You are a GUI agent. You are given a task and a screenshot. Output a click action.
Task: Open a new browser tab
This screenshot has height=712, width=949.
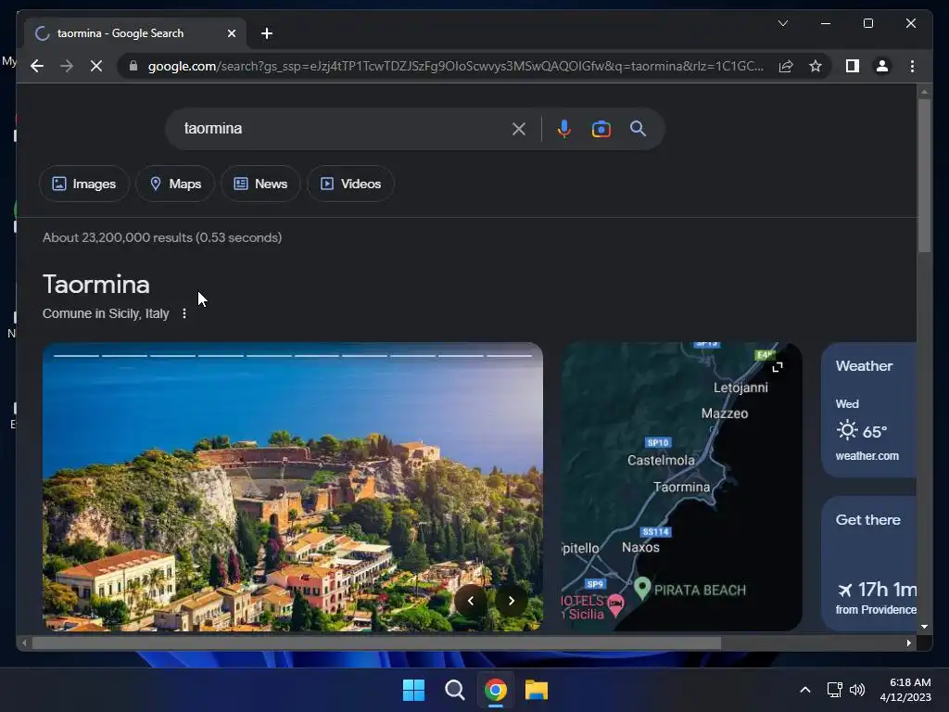tap(266, 33)
